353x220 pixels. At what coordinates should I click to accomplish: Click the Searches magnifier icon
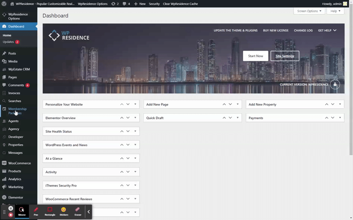4,101
